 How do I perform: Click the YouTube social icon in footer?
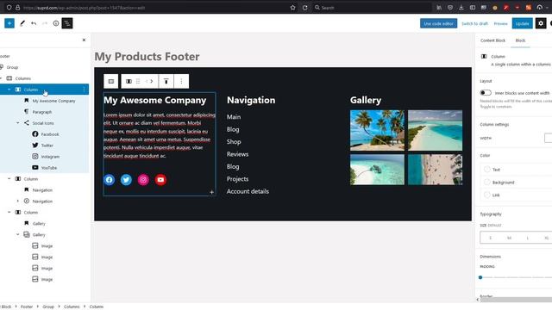[160, 180]
